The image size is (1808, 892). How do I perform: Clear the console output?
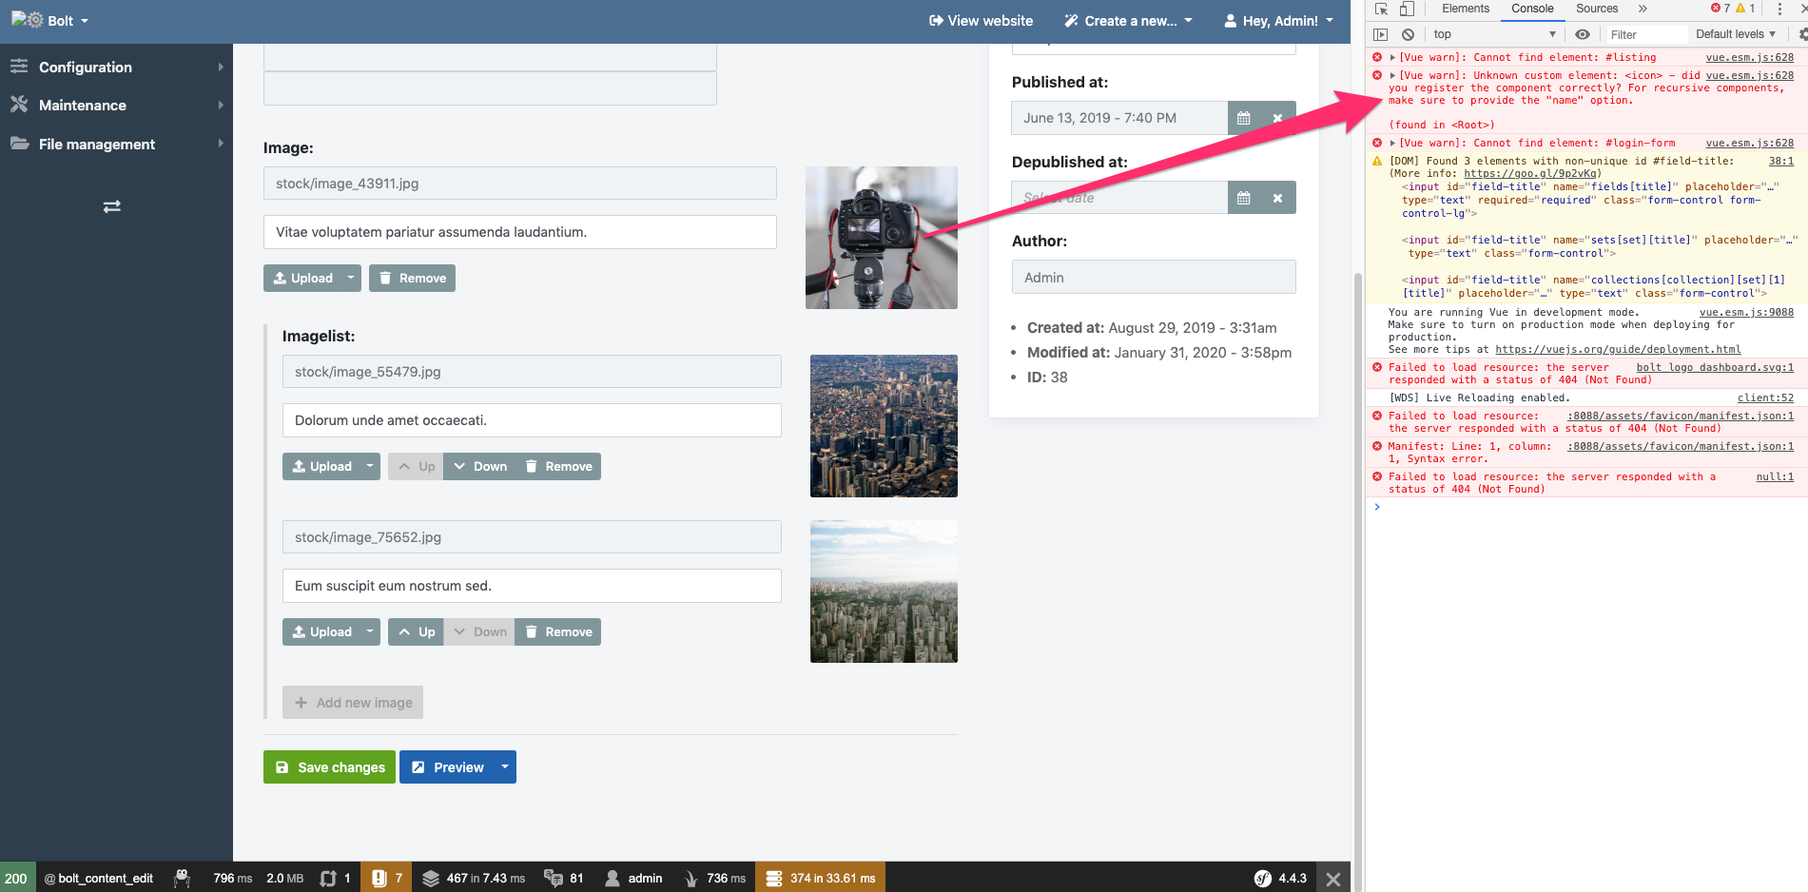point(1408,34)
